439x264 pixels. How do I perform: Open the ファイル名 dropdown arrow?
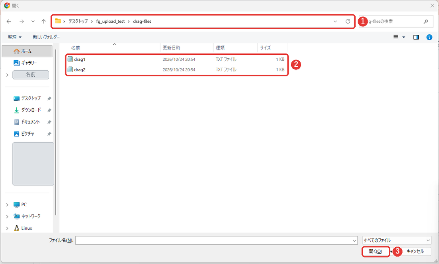(354, 240)
